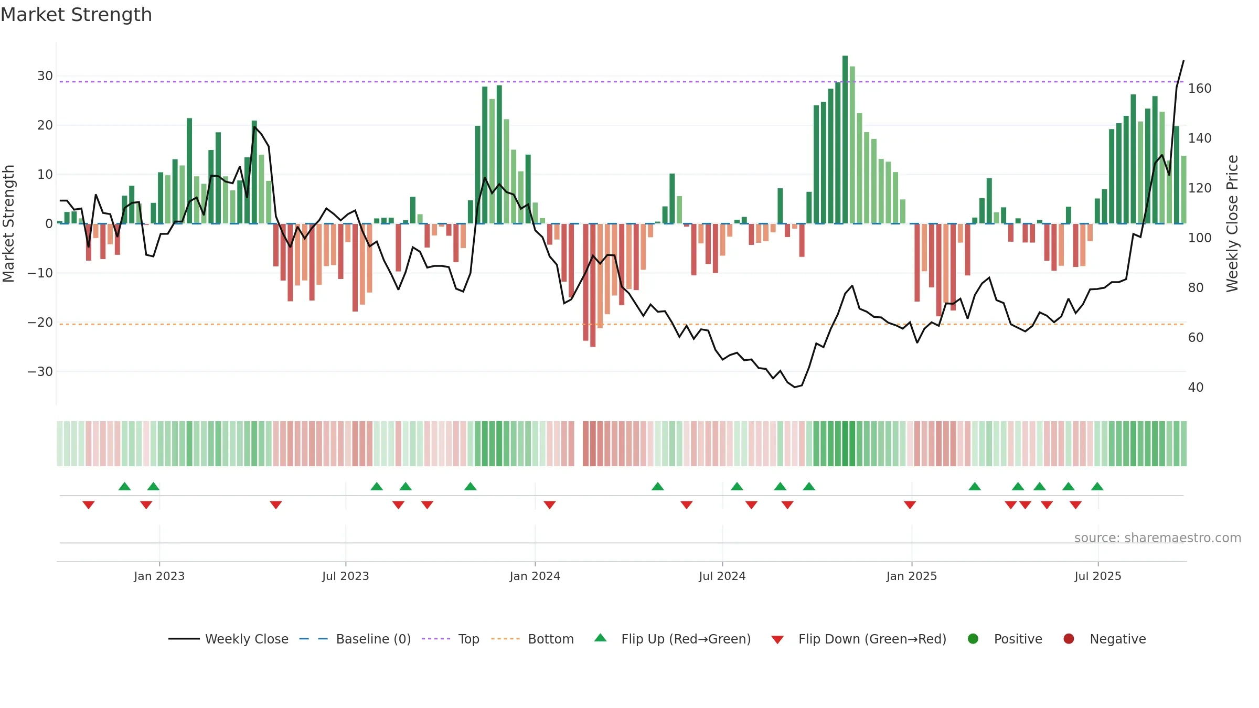Click the Jan 2024 x-axis label
This screenshot has width=1259, height=708.
pos(535,576)
